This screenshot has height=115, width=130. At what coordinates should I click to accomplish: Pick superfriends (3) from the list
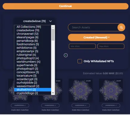(32, 65)
